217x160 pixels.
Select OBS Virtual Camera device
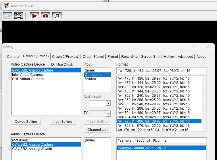tap(46, 79)
